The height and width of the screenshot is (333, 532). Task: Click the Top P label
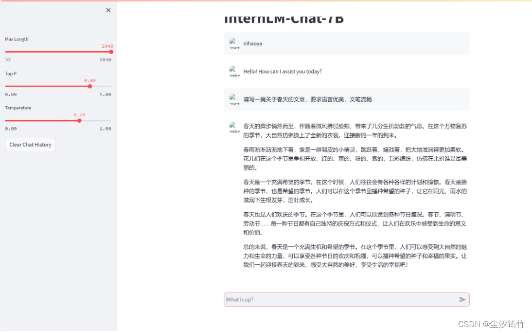[11, 74]
